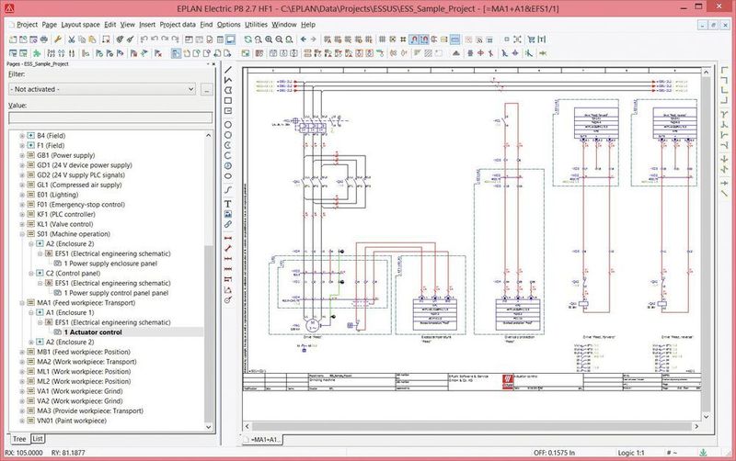Expand the GB1 (Power supply) node
This screenshot has height=461, width=736.
tap(22, 155)
